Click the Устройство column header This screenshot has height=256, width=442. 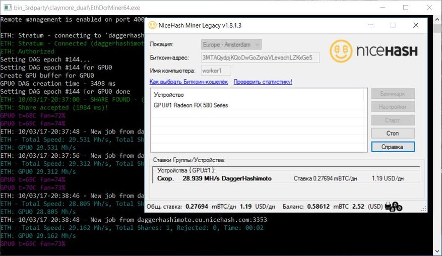click(169, 95)
